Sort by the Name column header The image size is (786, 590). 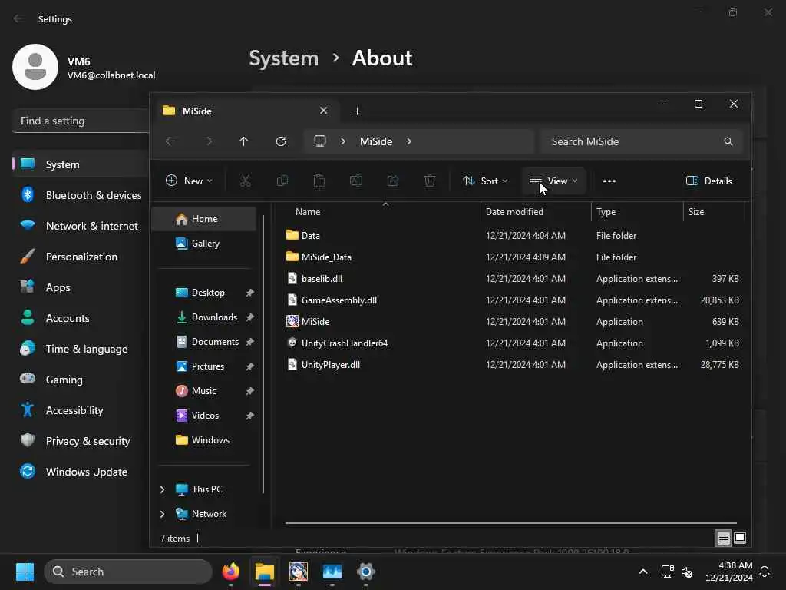point(382,212)
